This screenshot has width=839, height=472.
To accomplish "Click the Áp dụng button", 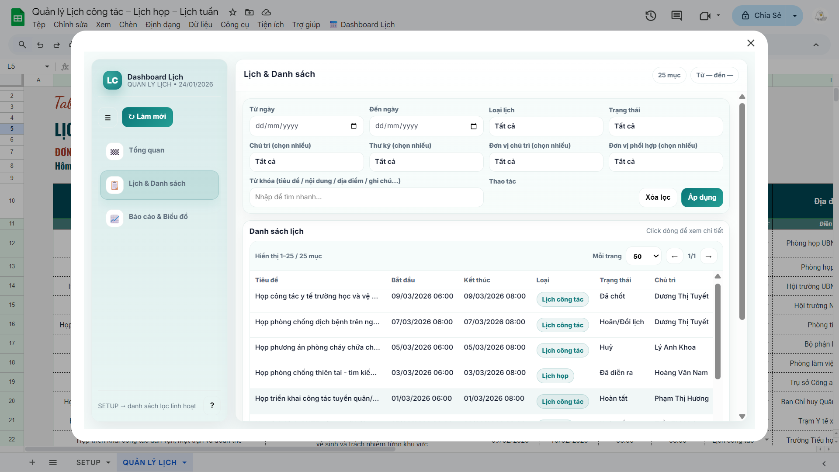I will pos(702,198).
